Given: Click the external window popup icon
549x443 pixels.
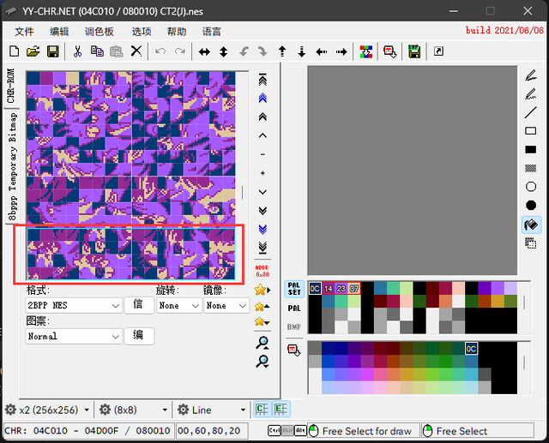Looking at the screenshot, I should point(438,51).
